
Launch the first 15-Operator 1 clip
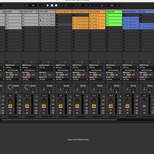(124, 18)
